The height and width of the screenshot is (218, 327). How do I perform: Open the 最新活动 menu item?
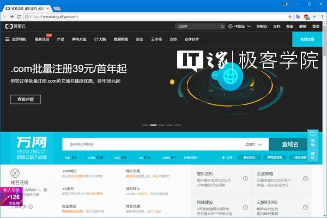click(42, 39)
